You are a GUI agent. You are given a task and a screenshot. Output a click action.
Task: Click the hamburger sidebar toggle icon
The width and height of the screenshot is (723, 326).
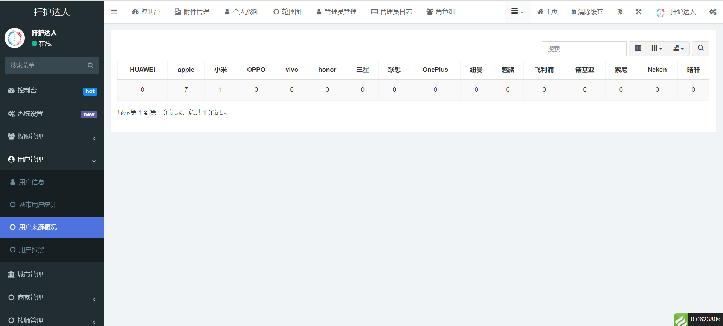[114, 12]
